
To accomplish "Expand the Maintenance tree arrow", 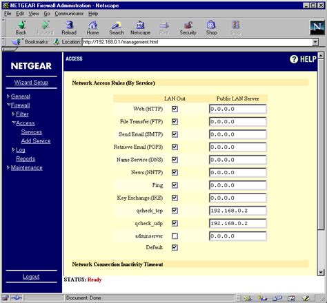I will pos(8,167).
